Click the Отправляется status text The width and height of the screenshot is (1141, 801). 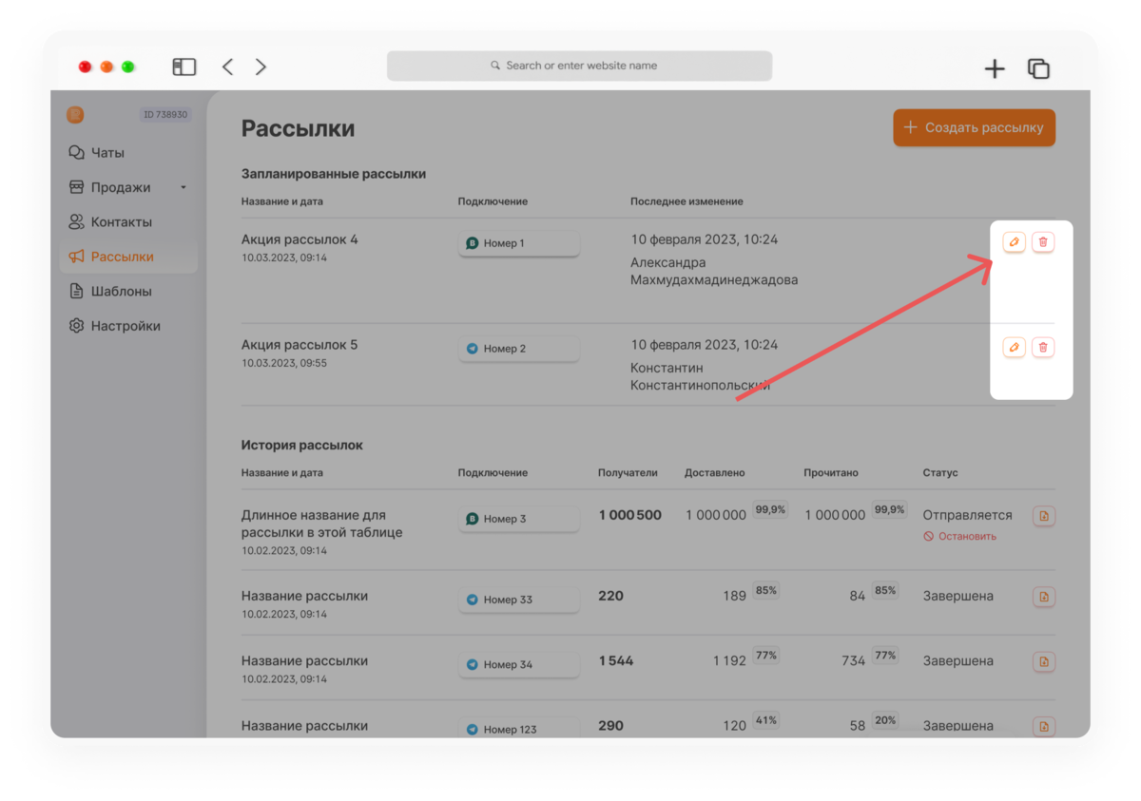[967, 515]
